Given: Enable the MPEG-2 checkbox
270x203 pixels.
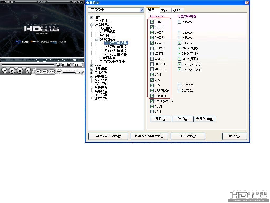Looking at the screenshot, I should pos(152,69).
